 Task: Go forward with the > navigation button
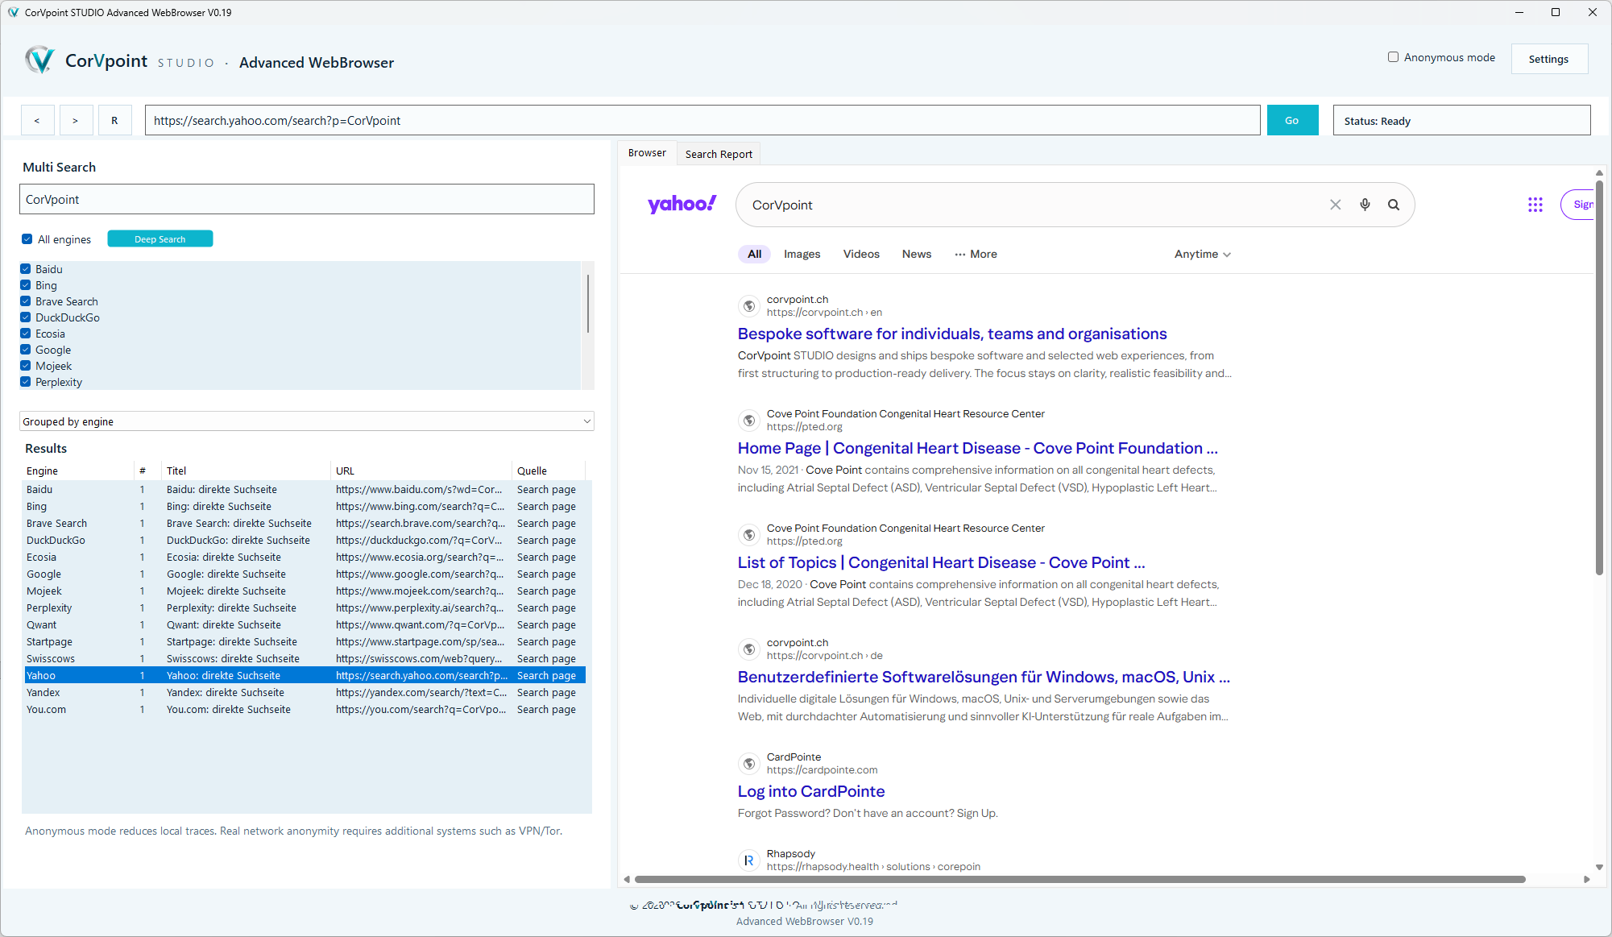(x=76, y=121)
